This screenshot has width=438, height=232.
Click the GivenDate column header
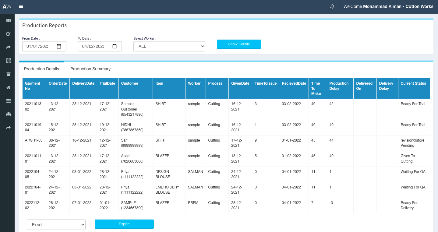(x=240, y=88)
